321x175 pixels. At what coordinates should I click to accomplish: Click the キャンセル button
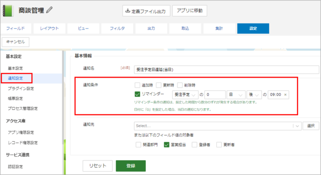coord(16,42)
